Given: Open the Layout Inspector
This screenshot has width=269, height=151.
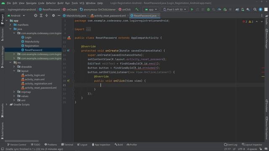Looking at the screenshot, I should 252,145.
